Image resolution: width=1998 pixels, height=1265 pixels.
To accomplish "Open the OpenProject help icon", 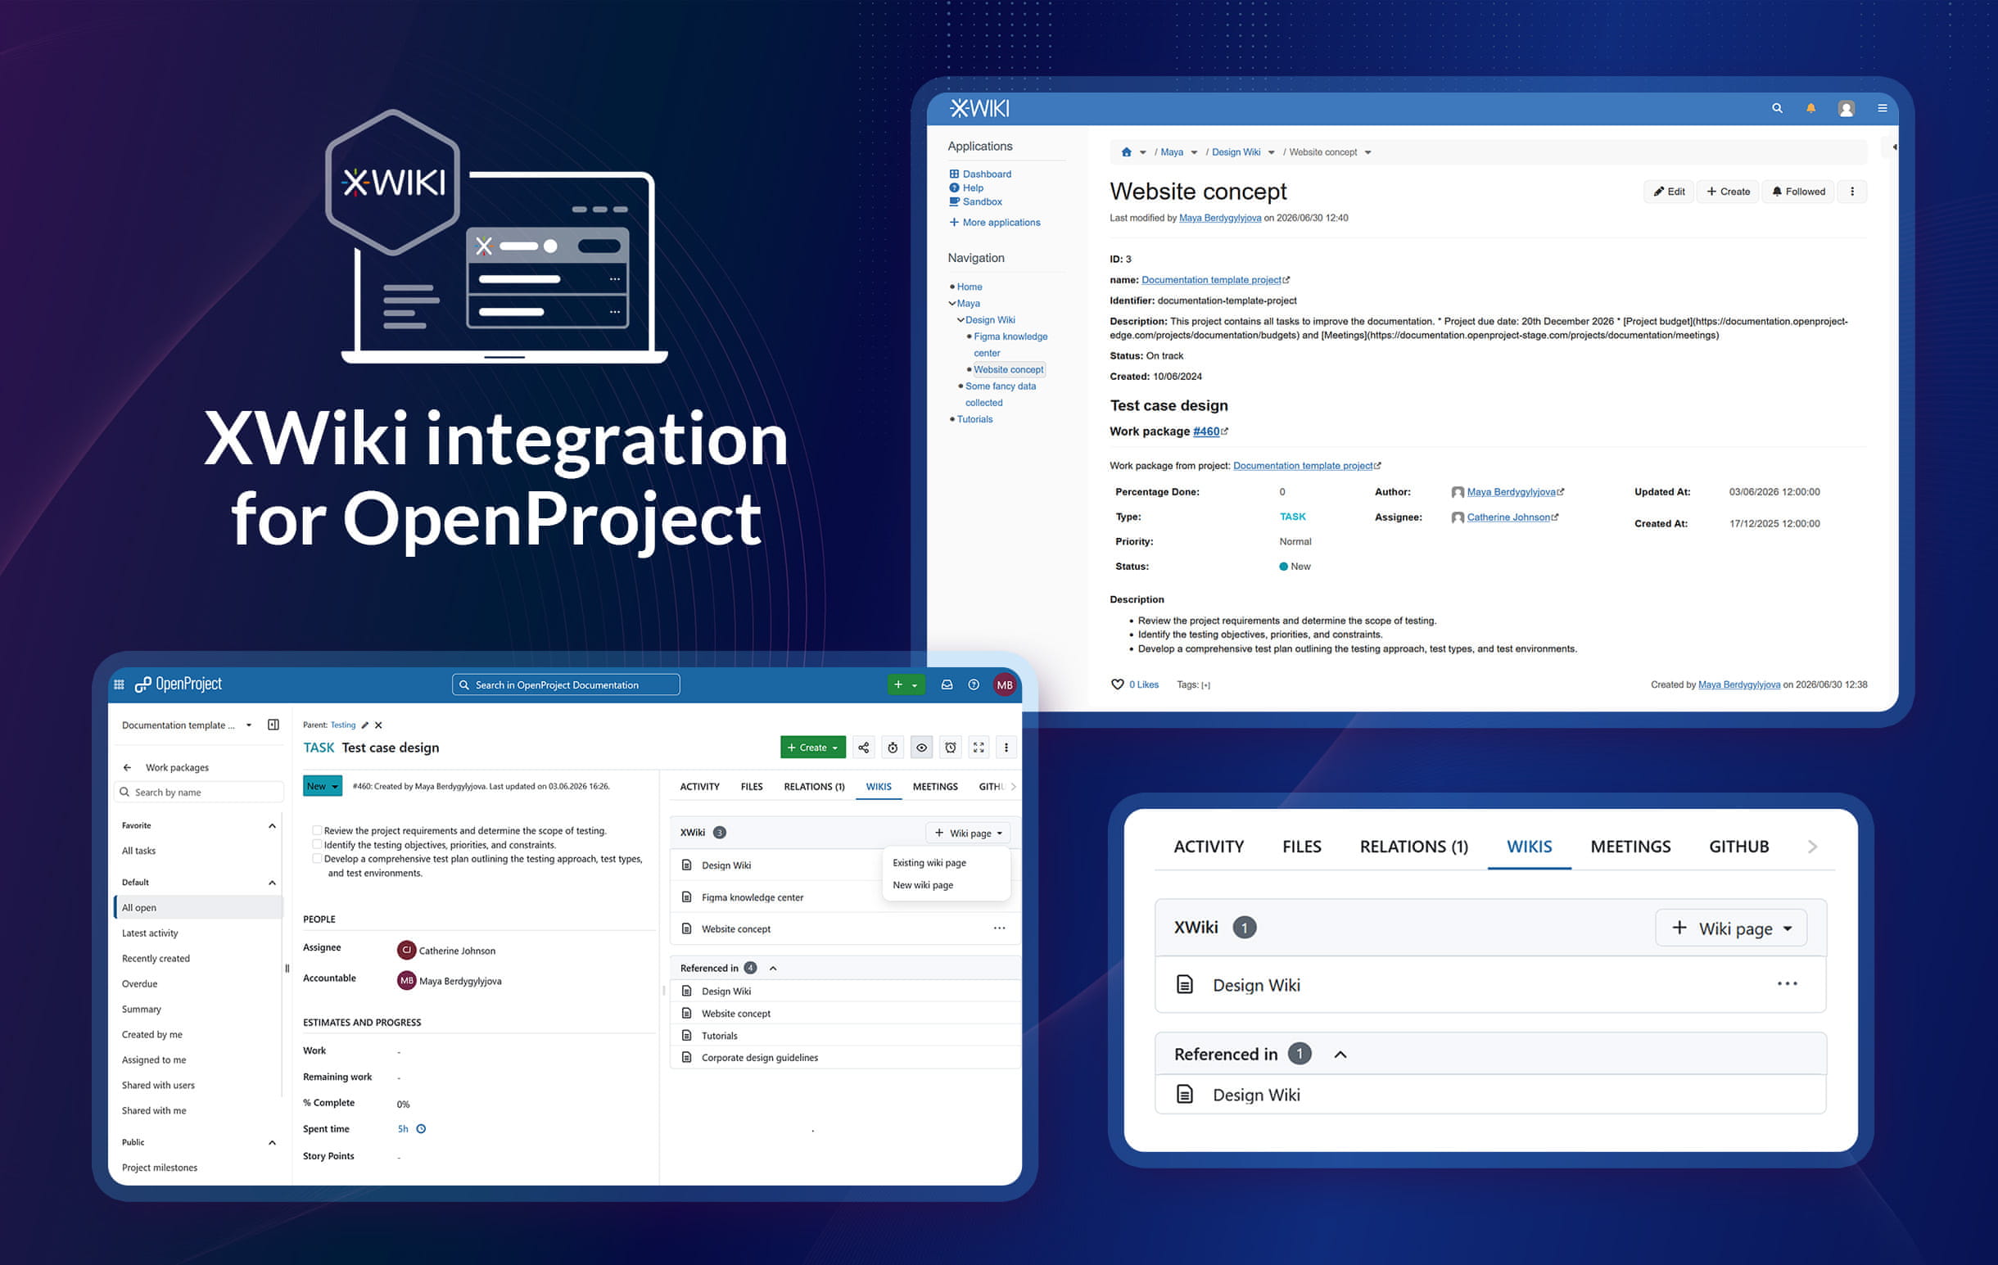I will [974, 684].
